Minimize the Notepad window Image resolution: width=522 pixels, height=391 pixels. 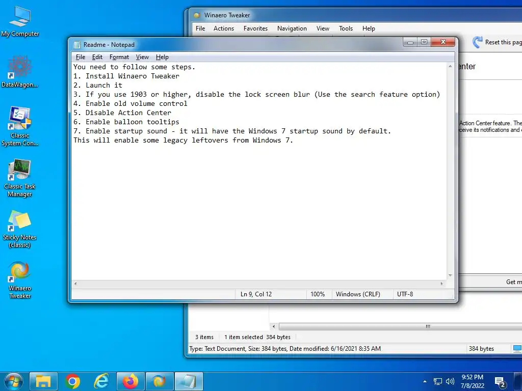[x=410, y=42]
